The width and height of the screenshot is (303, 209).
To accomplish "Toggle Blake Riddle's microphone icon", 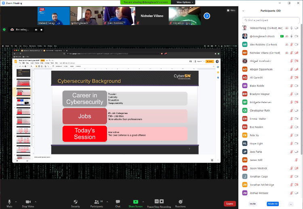I will click(x=291, y=86).
